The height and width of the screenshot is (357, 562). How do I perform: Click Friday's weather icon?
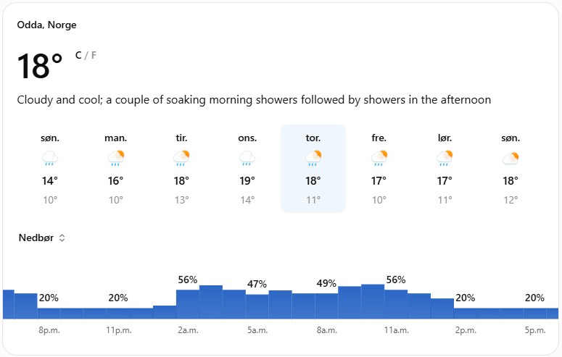(x=379, y=158)
